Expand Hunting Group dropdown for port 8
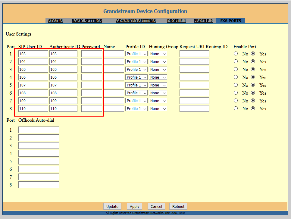The image size is (291, 219). coord(158,109)
